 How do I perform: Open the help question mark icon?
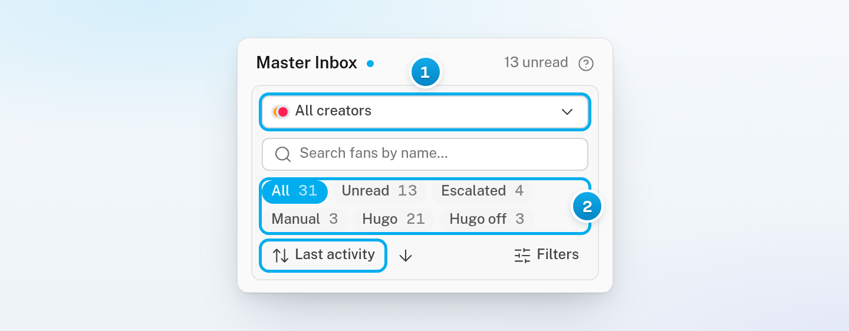(585, 64)
